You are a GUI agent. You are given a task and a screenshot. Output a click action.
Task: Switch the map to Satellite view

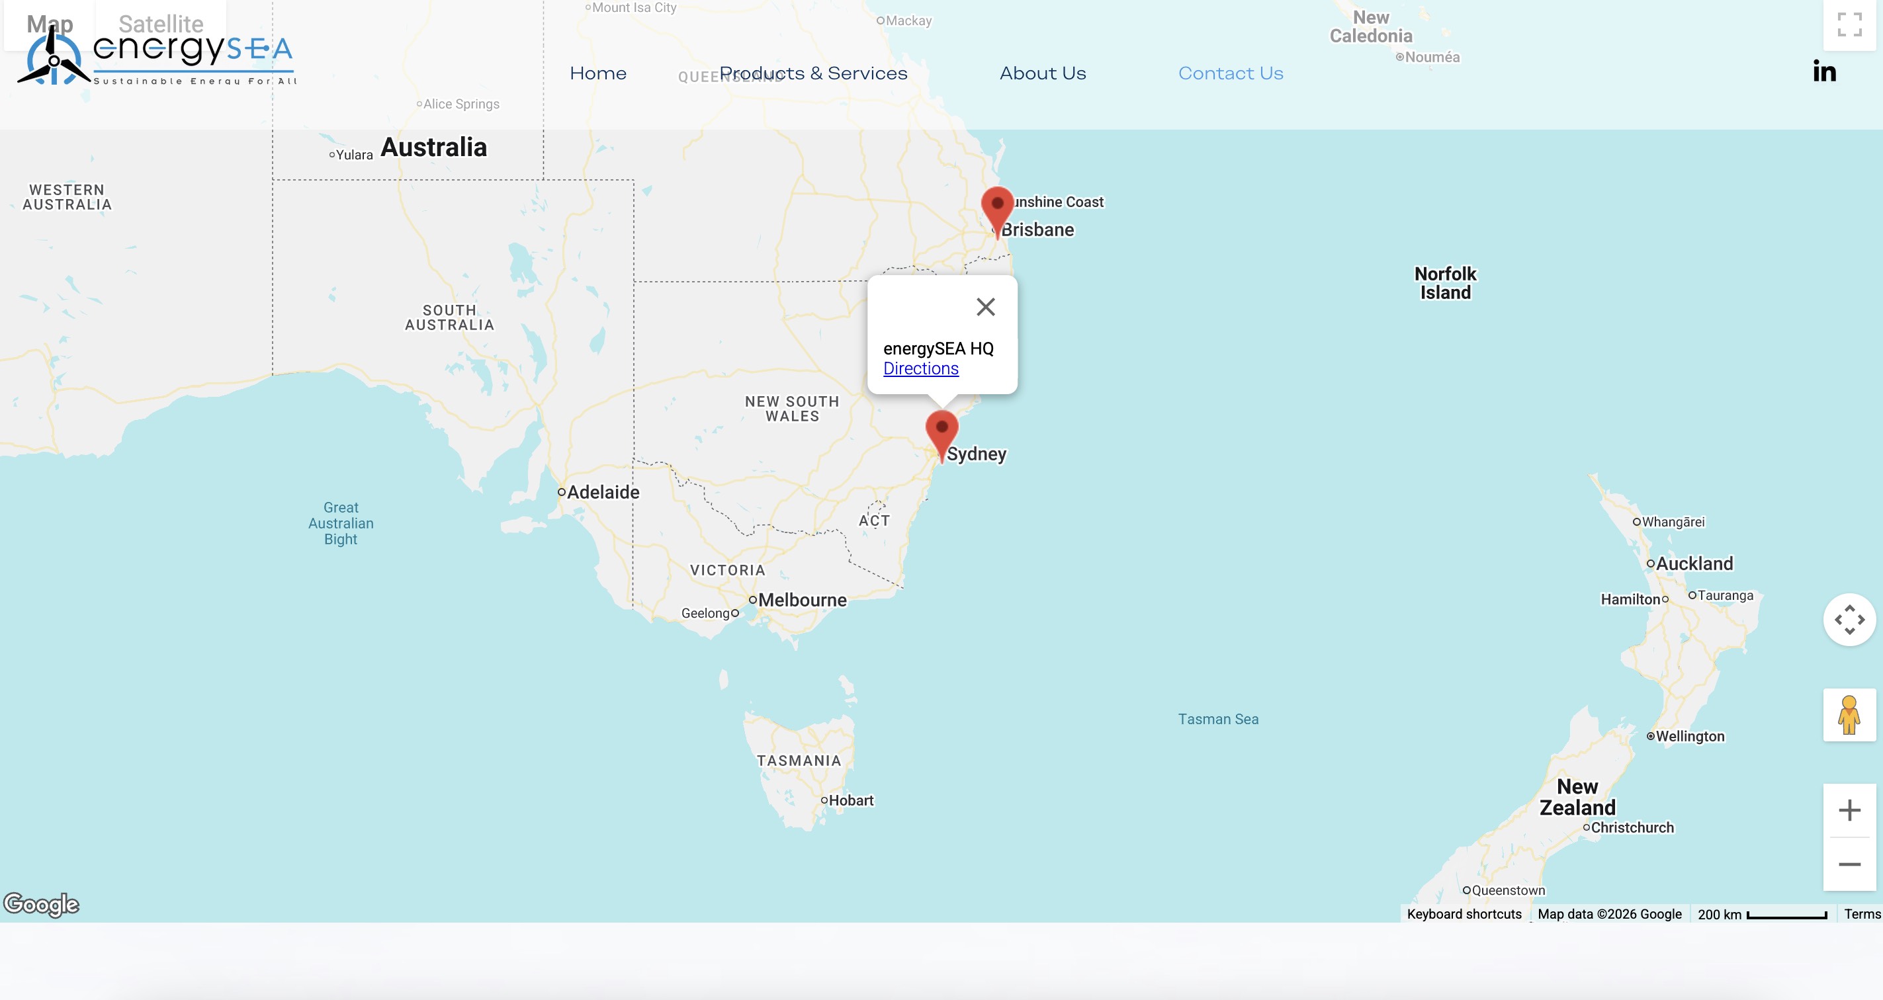(161, 24)
